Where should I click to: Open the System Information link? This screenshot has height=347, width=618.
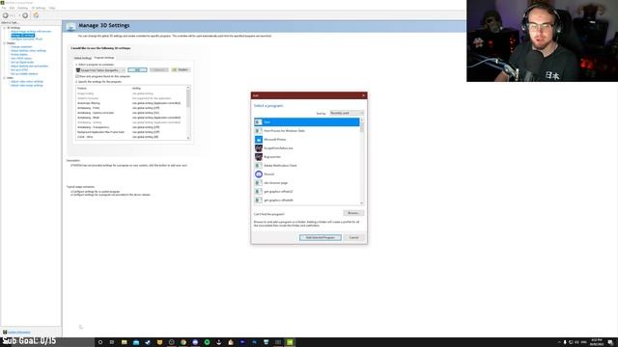click(x=19, y=333)
